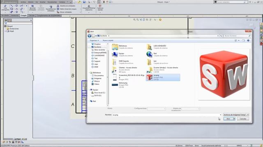Click the Cancelar button
The width and height of the screenshot is (263, 147).
243,119
